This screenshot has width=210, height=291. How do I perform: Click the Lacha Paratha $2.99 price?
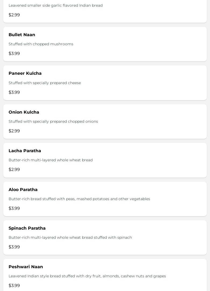click(14, 170)
